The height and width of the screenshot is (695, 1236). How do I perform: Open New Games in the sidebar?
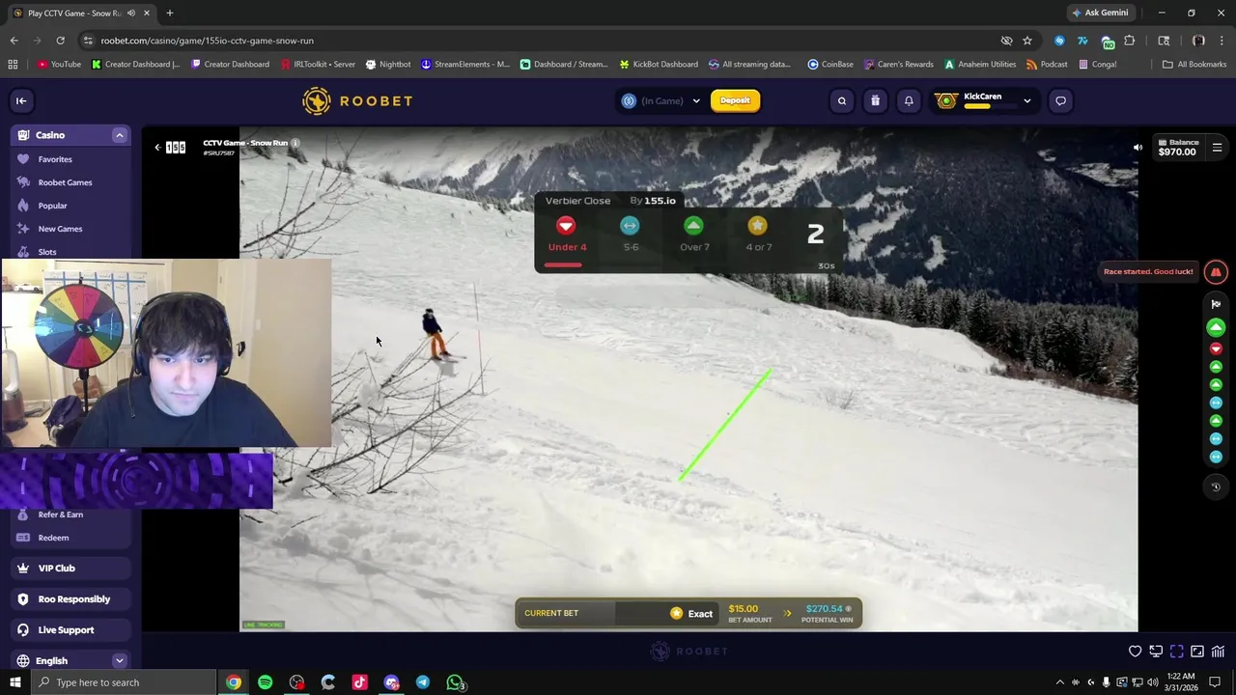click(x=60, y=229)
